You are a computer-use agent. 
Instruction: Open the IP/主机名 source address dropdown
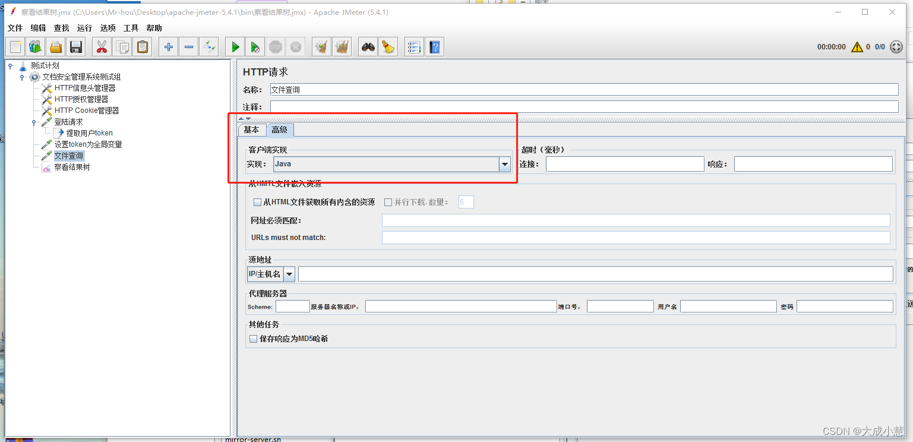tap(289, 273)
